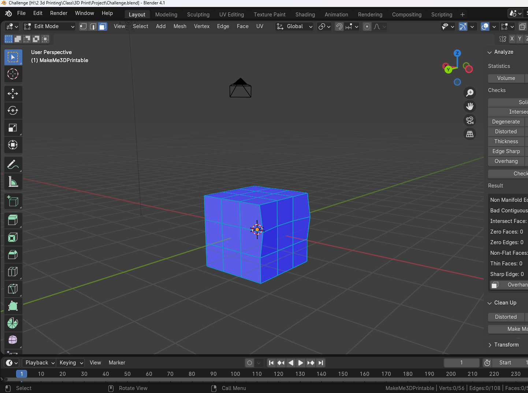Viewport: 528px width, 393px height.
Task: Open the Edit Mode dropdown
Action: 49,27
